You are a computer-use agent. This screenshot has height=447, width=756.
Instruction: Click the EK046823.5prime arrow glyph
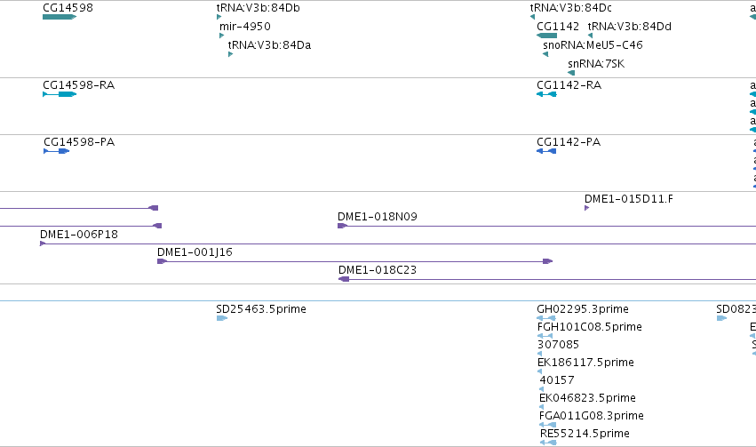pos(541,407)
